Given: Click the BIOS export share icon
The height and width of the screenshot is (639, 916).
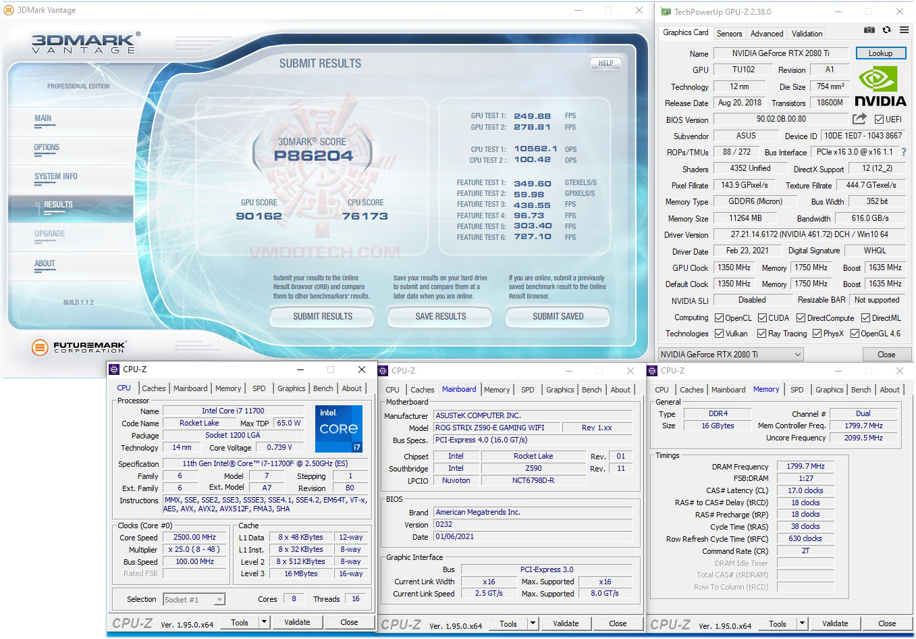Looking at the screenshot, I should (x=859, y=119).
